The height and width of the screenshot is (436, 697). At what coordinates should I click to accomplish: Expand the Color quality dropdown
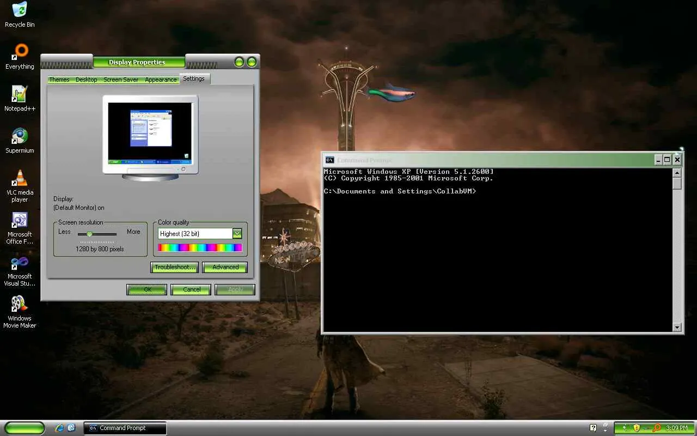237,233
